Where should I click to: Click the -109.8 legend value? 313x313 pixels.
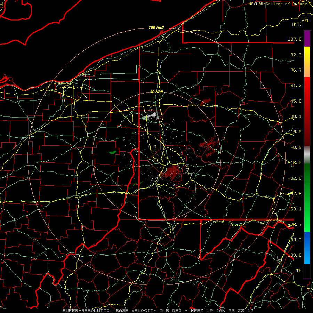click(294, 255)
